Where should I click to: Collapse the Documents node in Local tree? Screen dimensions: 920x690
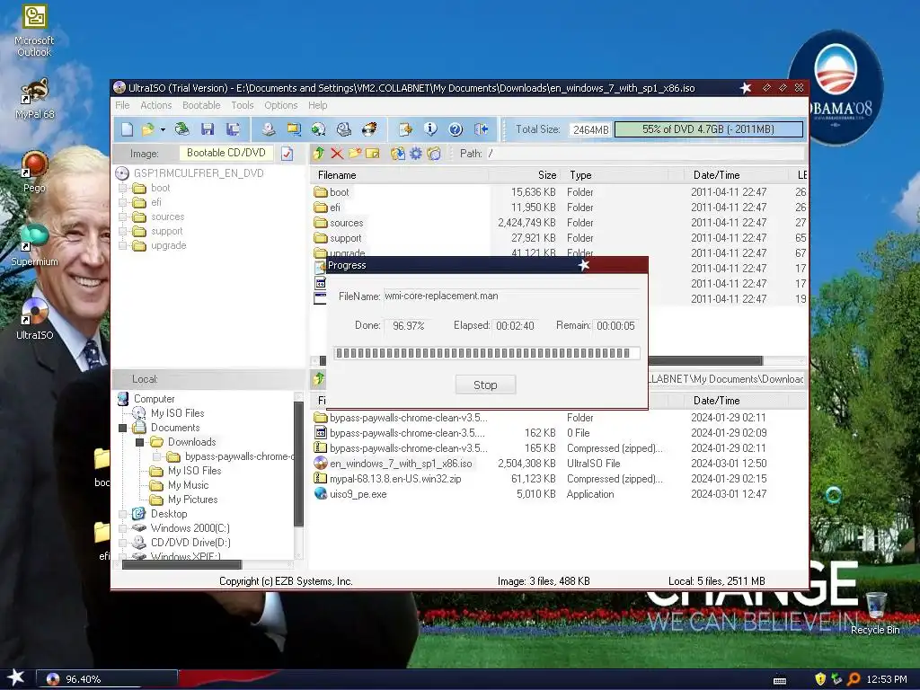122,428
